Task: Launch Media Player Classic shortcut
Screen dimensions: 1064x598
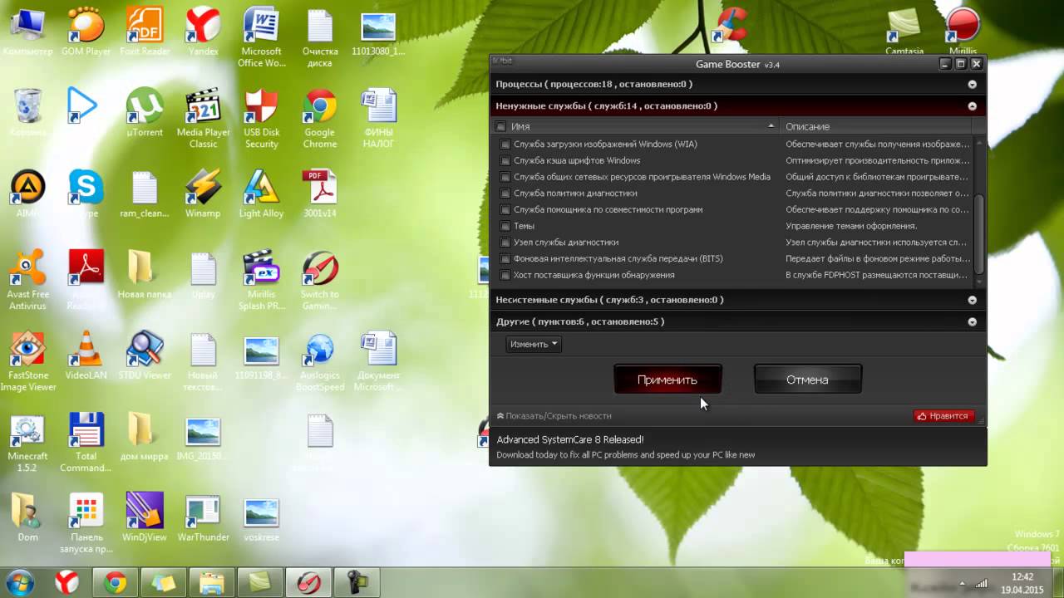Action: 203,118
